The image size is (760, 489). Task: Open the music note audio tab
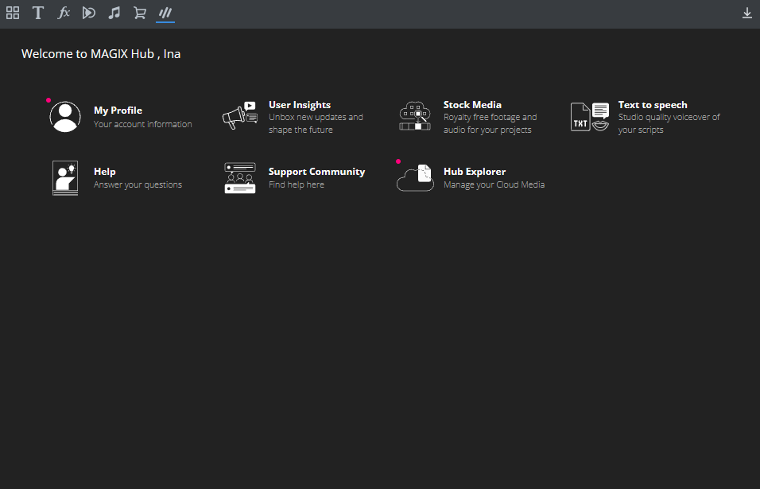click(114, 13)
